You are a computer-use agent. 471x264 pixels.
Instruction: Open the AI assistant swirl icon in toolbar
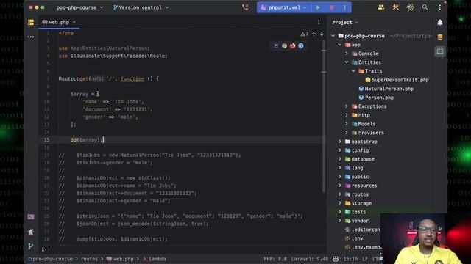point(411,7)
